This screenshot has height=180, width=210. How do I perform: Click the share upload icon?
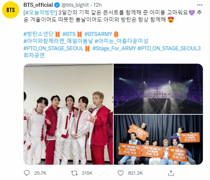pos(171,173)
